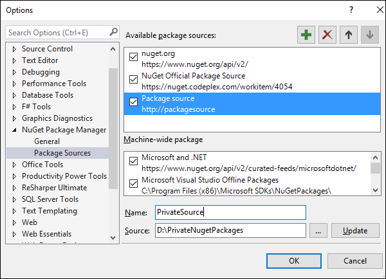The image size is (386, 279).
Task: Select the Package Sources tree item
Action: click(62, 153)
